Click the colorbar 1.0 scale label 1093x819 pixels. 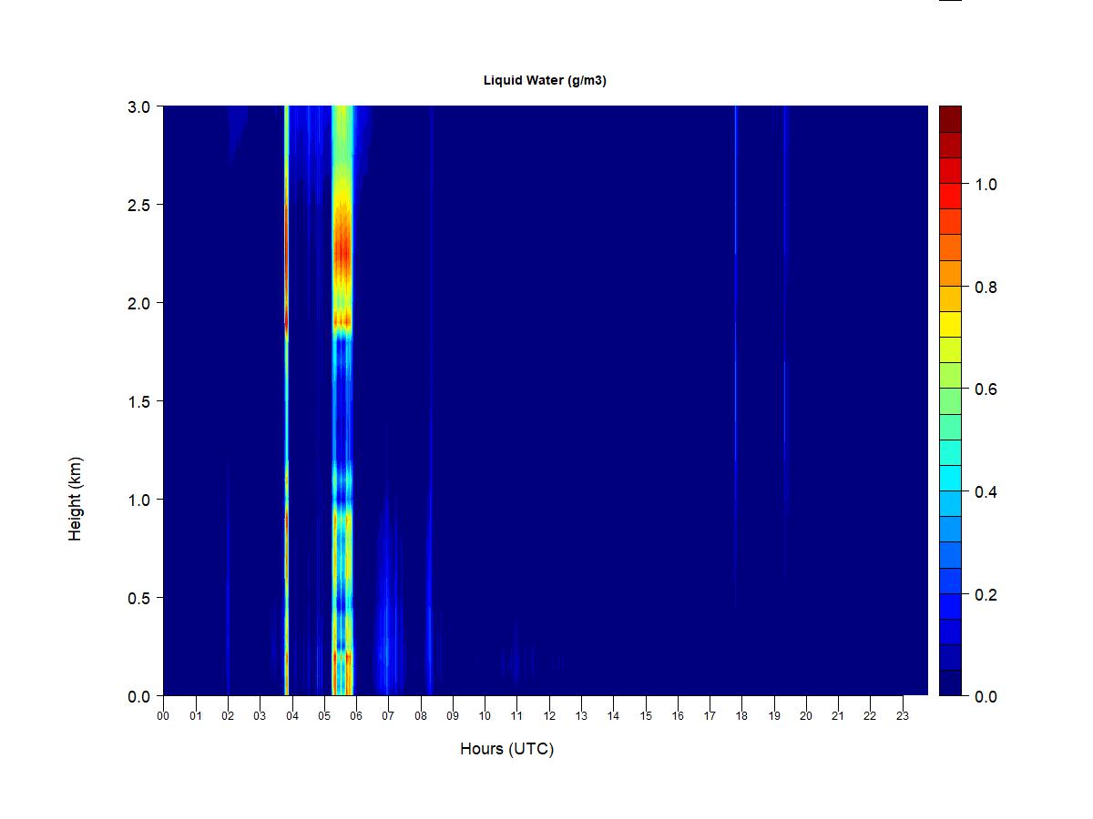tap(986, 185)
